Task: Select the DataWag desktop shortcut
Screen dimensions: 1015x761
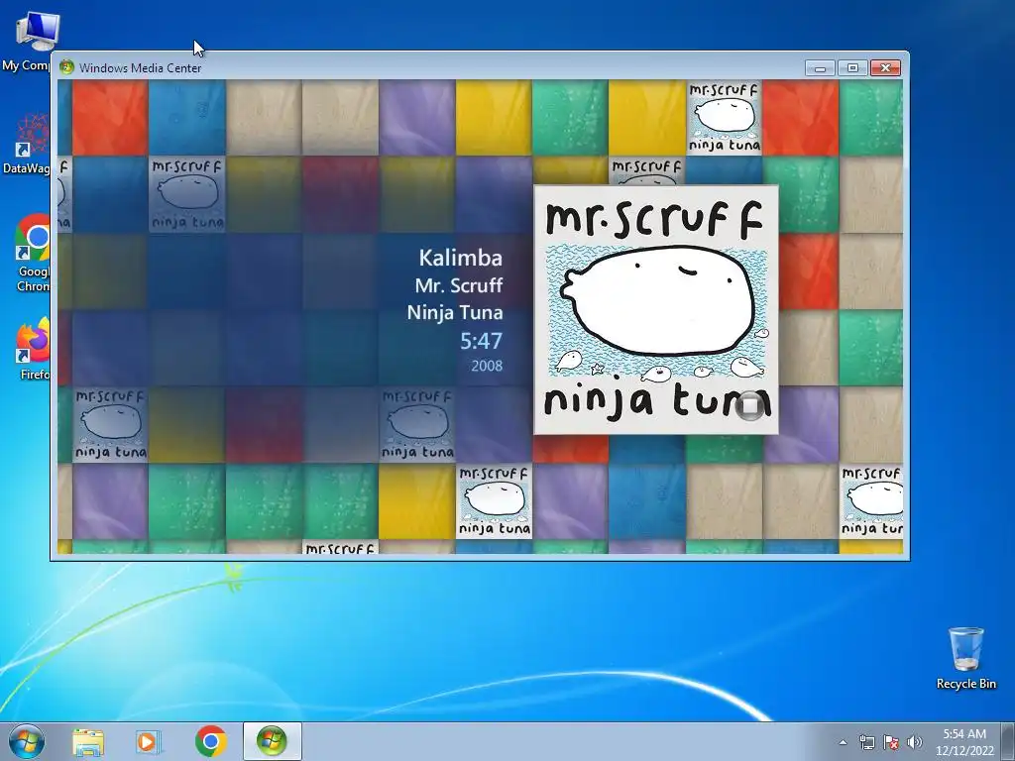Action: point(26,144)
